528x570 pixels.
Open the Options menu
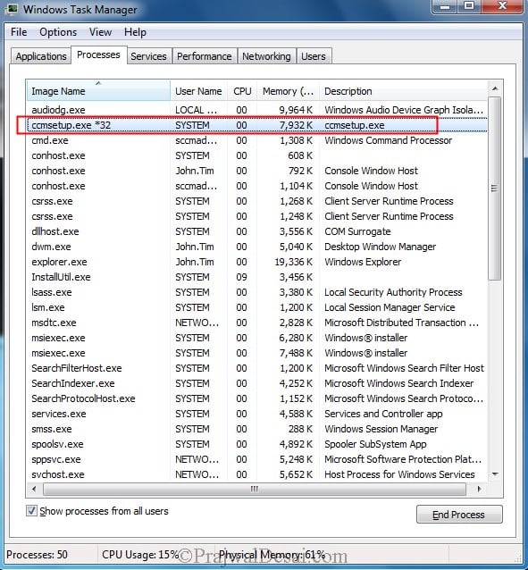pyautogui.click(x=58, y=32)
